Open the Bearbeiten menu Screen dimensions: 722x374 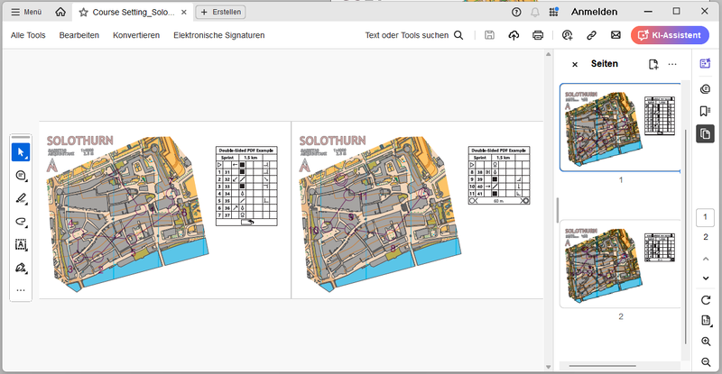(79, 35)
